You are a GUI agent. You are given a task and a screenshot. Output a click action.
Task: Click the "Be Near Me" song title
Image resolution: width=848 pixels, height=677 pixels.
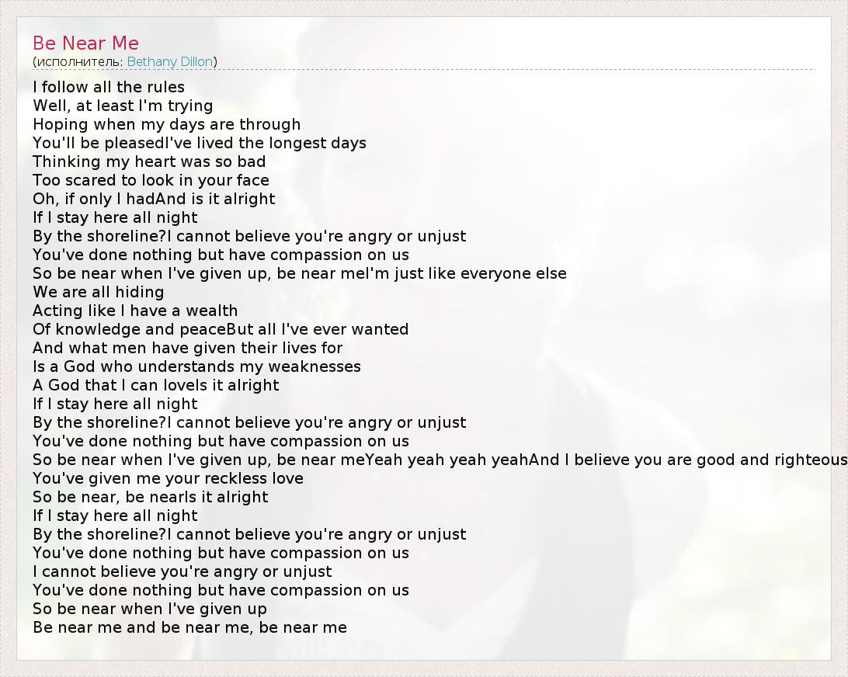(x=85, y=43)
